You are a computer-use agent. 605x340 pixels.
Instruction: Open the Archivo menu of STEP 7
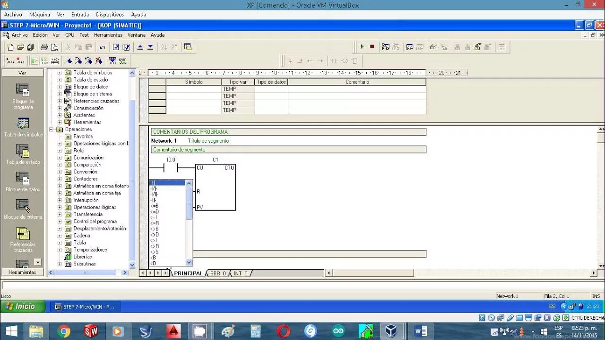[x=19, y=35]
